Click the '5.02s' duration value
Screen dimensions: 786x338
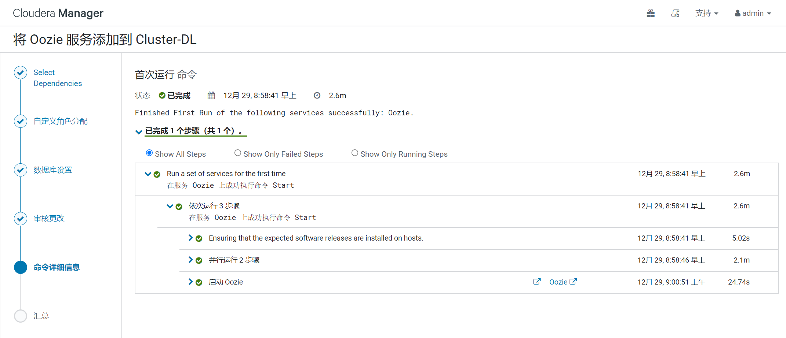[x=741, y=238]
